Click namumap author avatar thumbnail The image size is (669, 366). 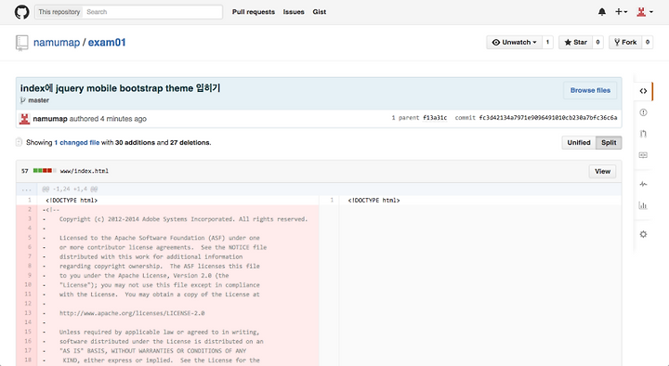pyautogui.click(x=24, y=119)
